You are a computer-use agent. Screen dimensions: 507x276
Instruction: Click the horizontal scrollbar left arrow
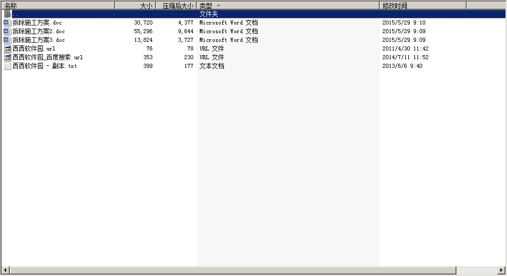[x=5, y=270]
